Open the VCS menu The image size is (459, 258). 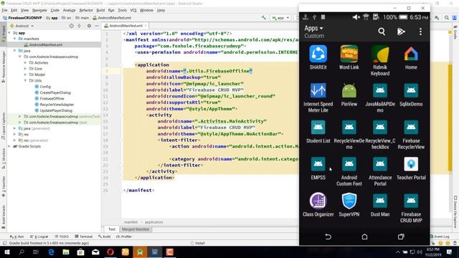pyautogui.click(x=133, y=10)
